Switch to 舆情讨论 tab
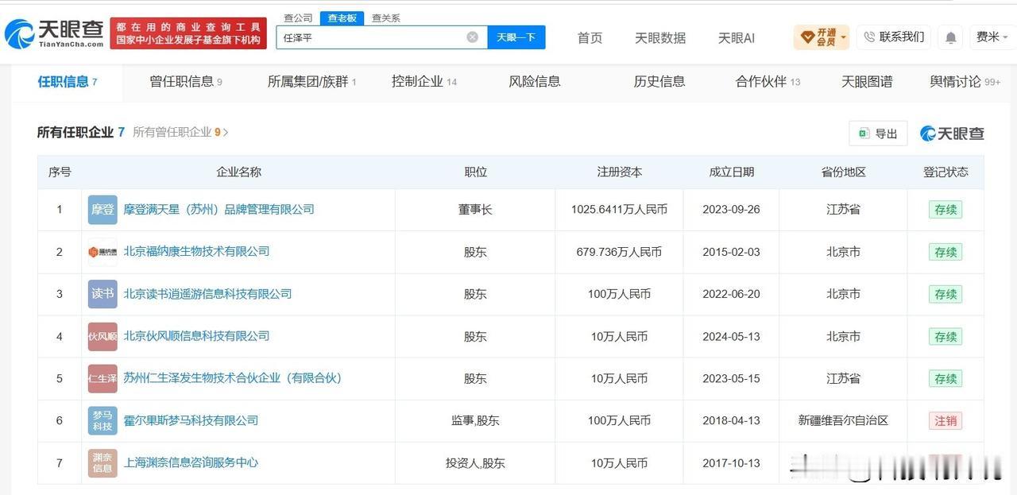Image resolution: width=1017 pixels, height=495 pixels. [965, 81]
